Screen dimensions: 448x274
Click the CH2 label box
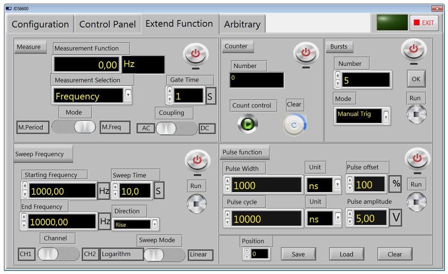[x=90, y=254]
